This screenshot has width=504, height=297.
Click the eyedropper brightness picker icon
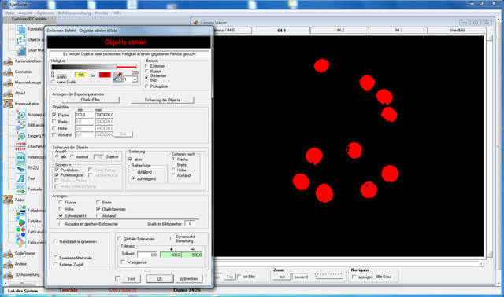pyautogui.click(x=117, y=77)
